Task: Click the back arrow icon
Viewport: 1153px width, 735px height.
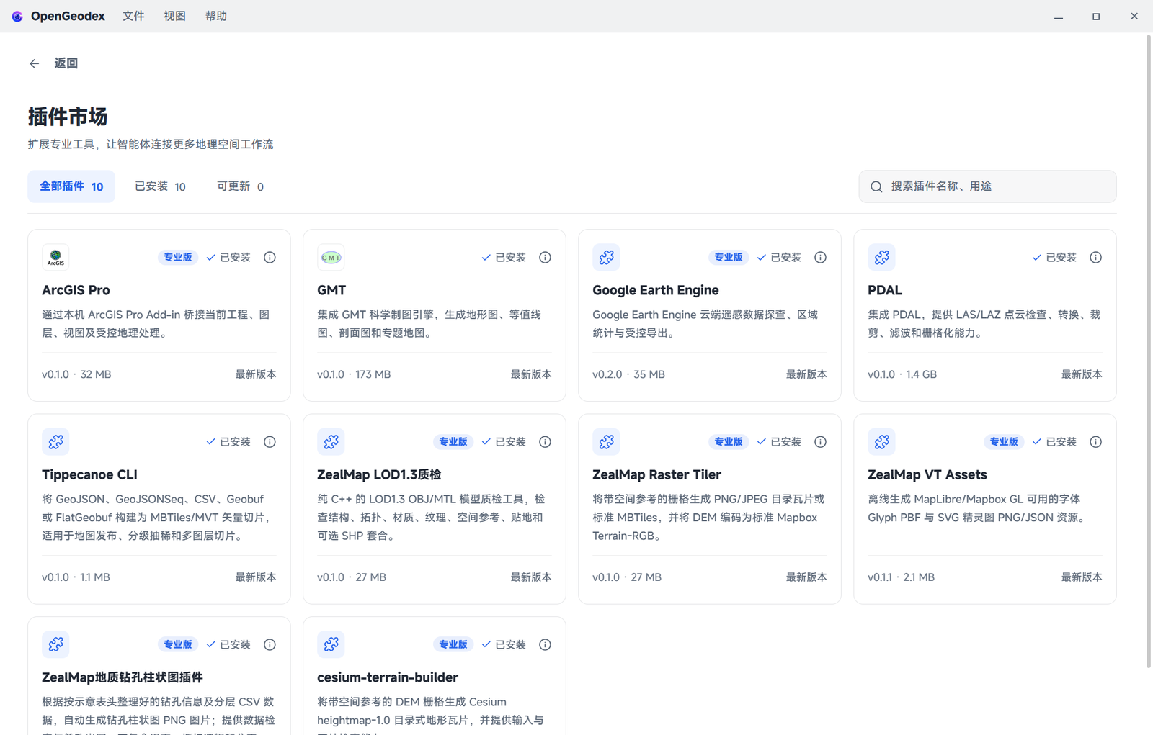Action: tap(34, 63)
